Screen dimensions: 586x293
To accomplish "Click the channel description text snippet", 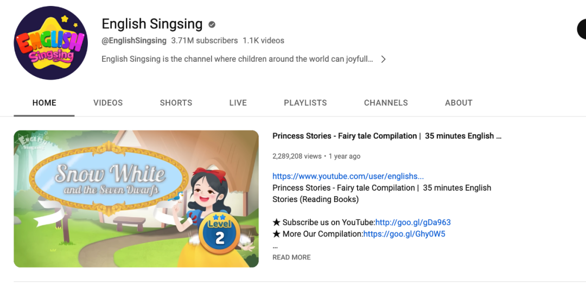I will [237, 59].
